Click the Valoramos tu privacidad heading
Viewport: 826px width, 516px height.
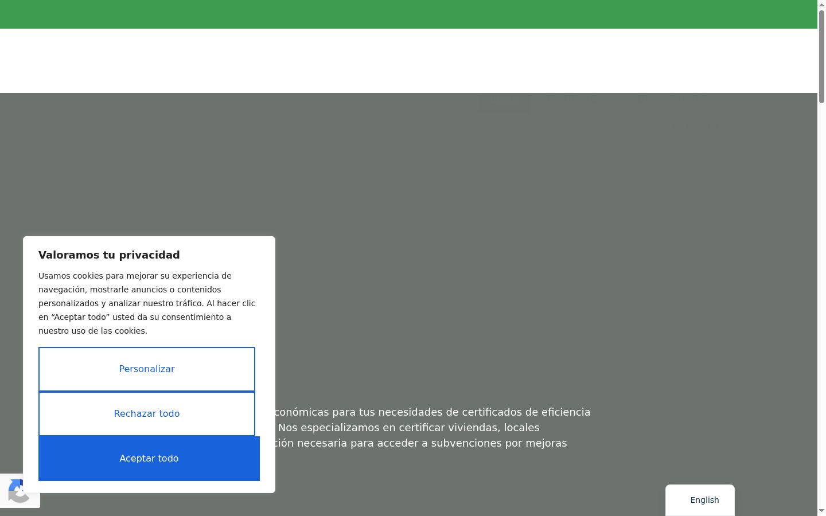109,255
